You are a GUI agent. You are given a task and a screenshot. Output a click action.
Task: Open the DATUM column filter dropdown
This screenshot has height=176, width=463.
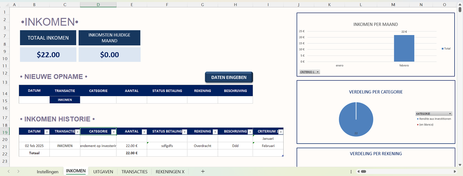pyautogui.click(x=47, y=132)
